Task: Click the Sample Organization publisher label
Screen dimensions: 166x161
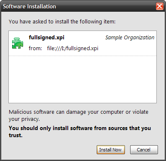Action: 130,38
